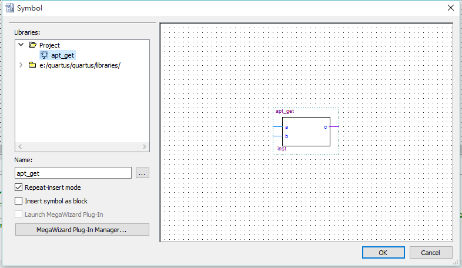Open the browse (...) button next to Name
This screenshot has width=462, height=268.
[x=142, y=173]
